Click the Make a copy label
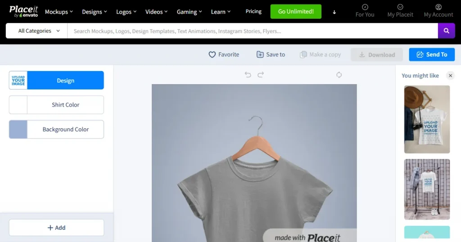Image resolution: width=461 pixels, height=242 pixels. tap(325, 54)
